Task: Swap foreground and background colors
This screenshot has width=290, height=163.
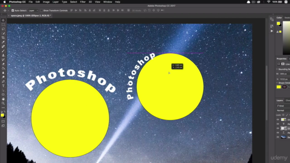Action: [x=5, y=112]
